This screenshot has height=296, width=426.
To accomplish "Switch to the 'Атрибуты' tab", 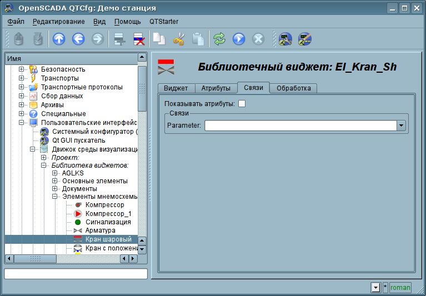I will click(x=215, y=88).
